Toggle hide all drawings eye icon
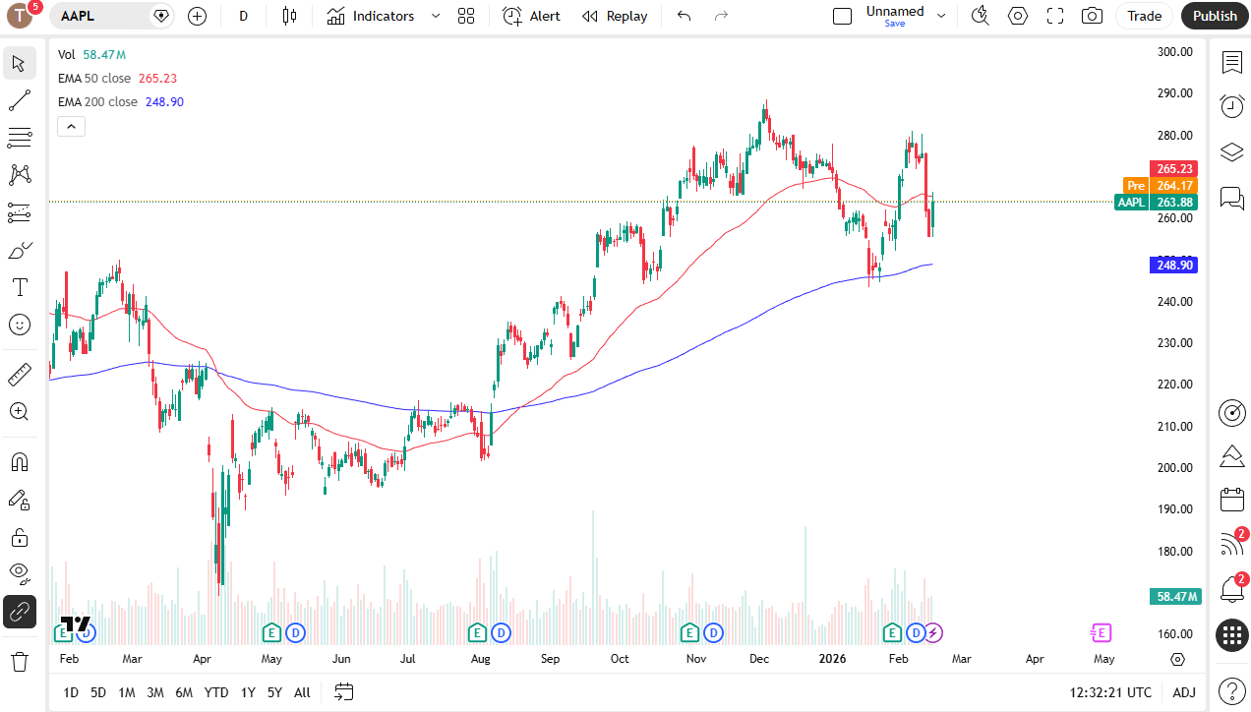This screenshot has width=1251, height=712. pyautogui.click(x=19, y=574)
